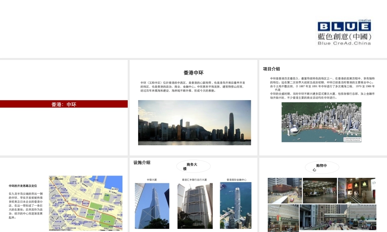This screenshot has height=232, width=387.
Task: Select the 项目介绍 description paragraph
Action: pyautogui.click(x=322, y=88)
